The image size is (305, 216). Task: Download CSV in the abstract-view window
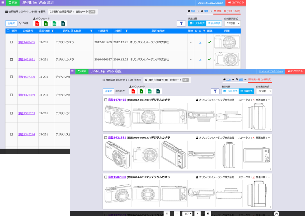[149, 91]
